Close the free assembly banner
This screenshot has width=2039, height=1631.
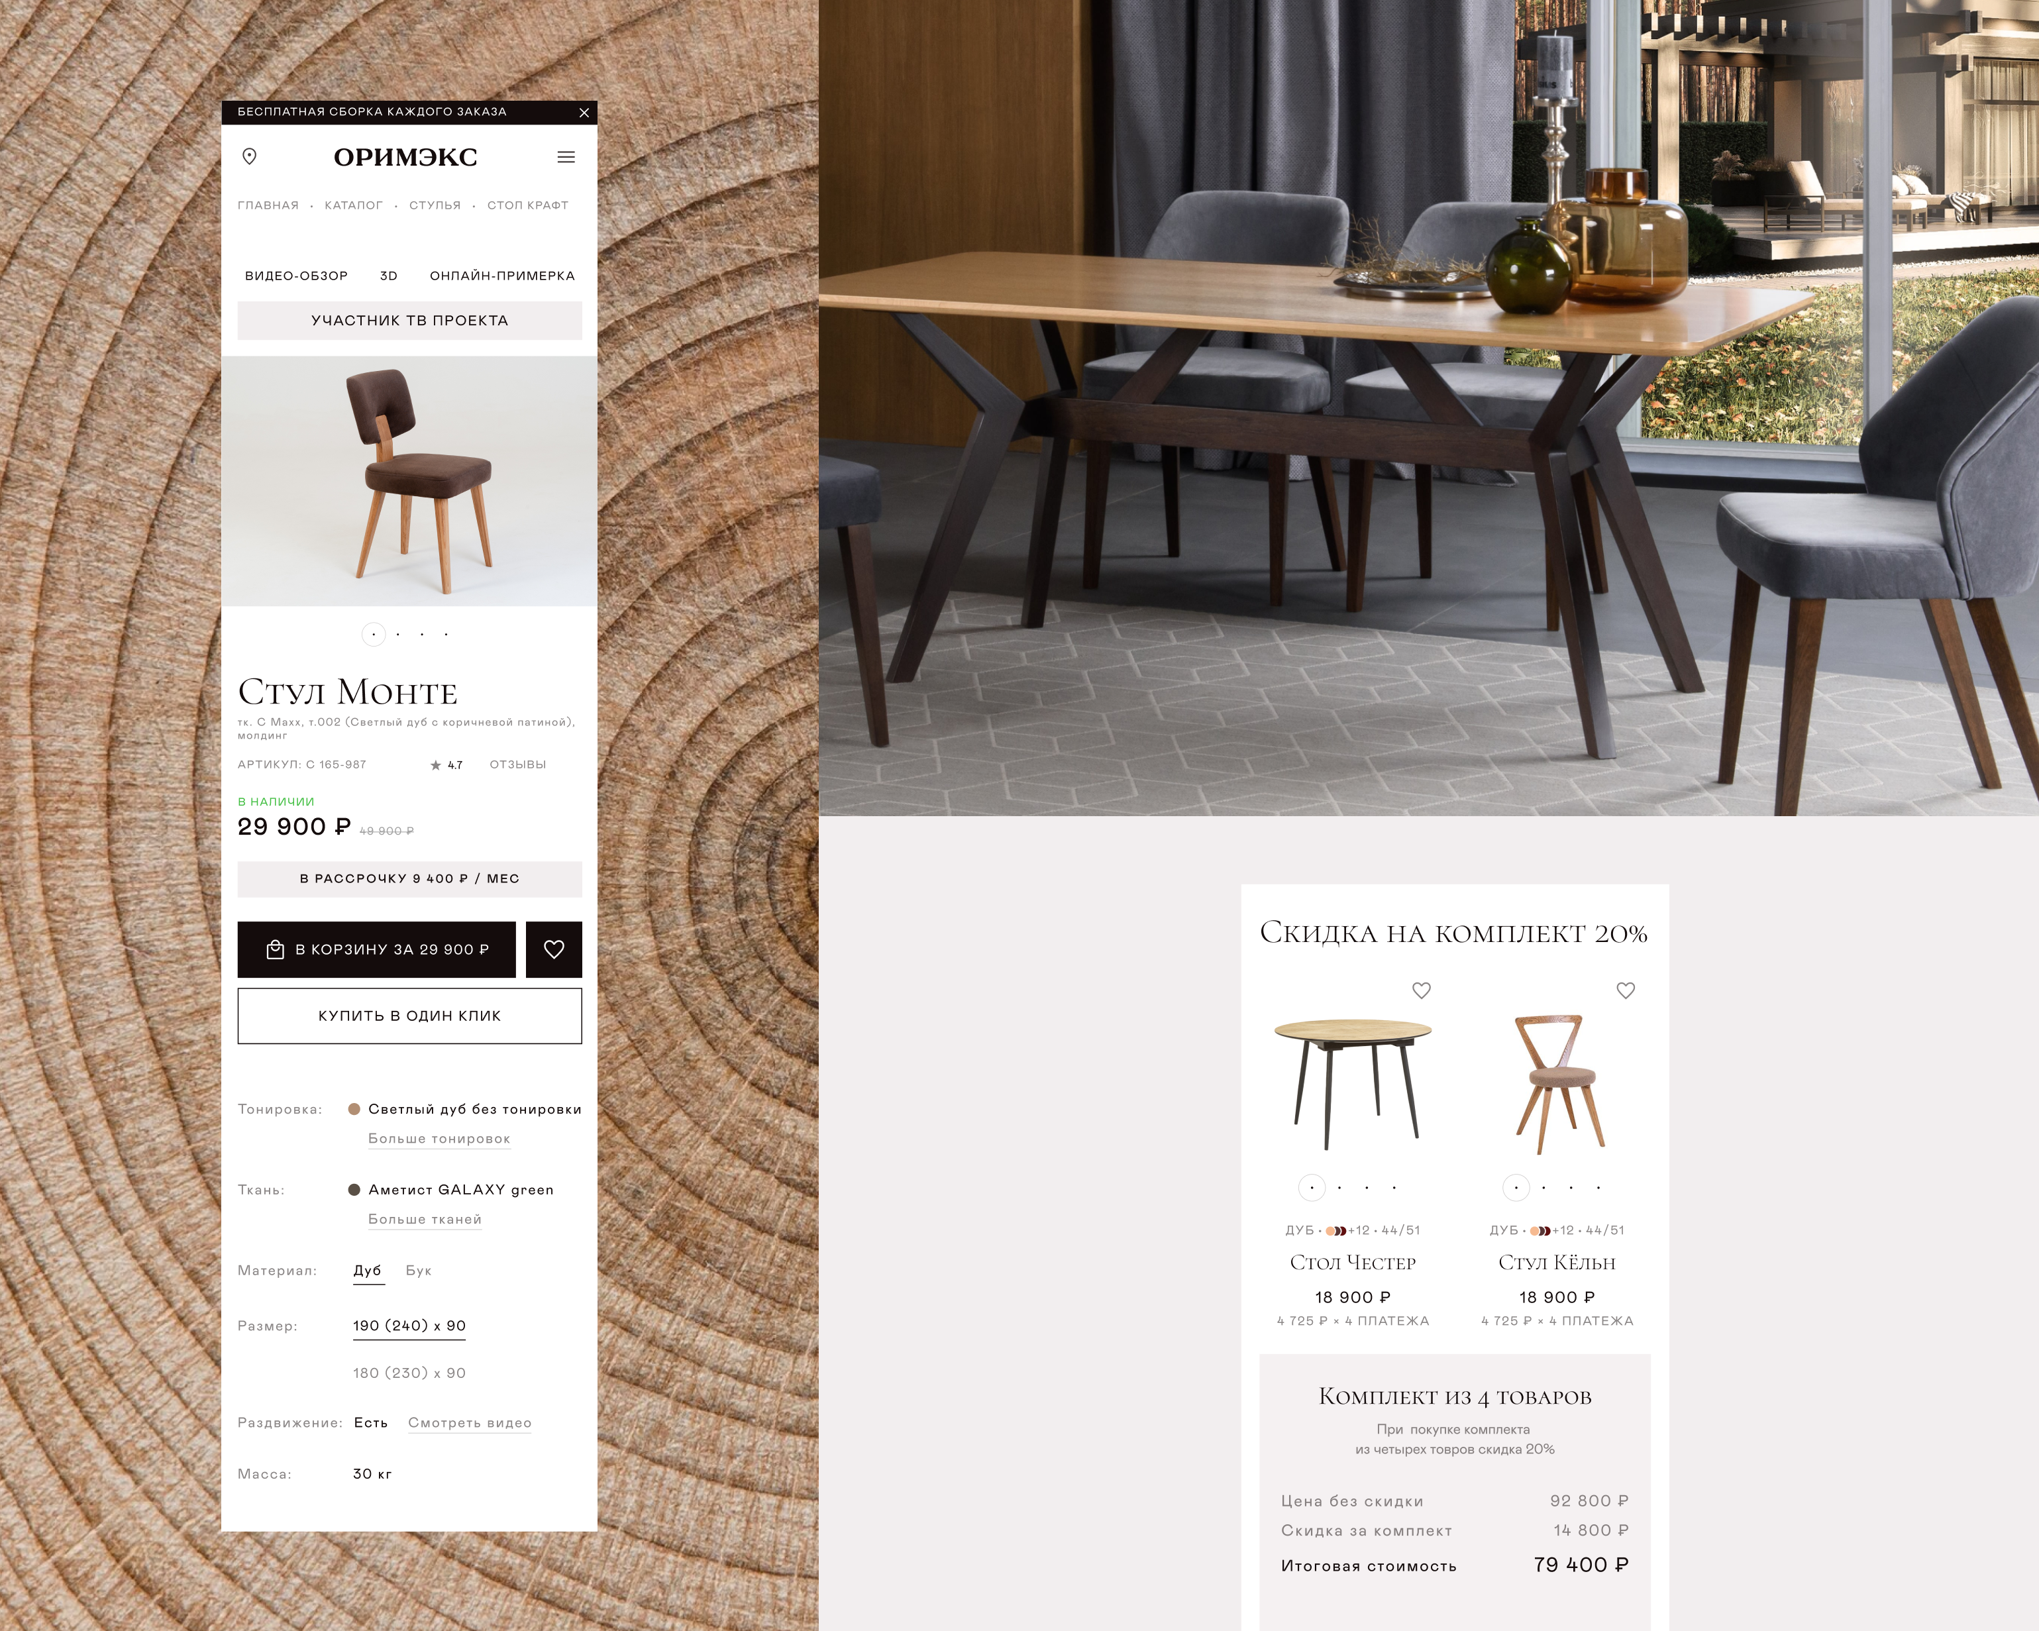coord(584,113)
